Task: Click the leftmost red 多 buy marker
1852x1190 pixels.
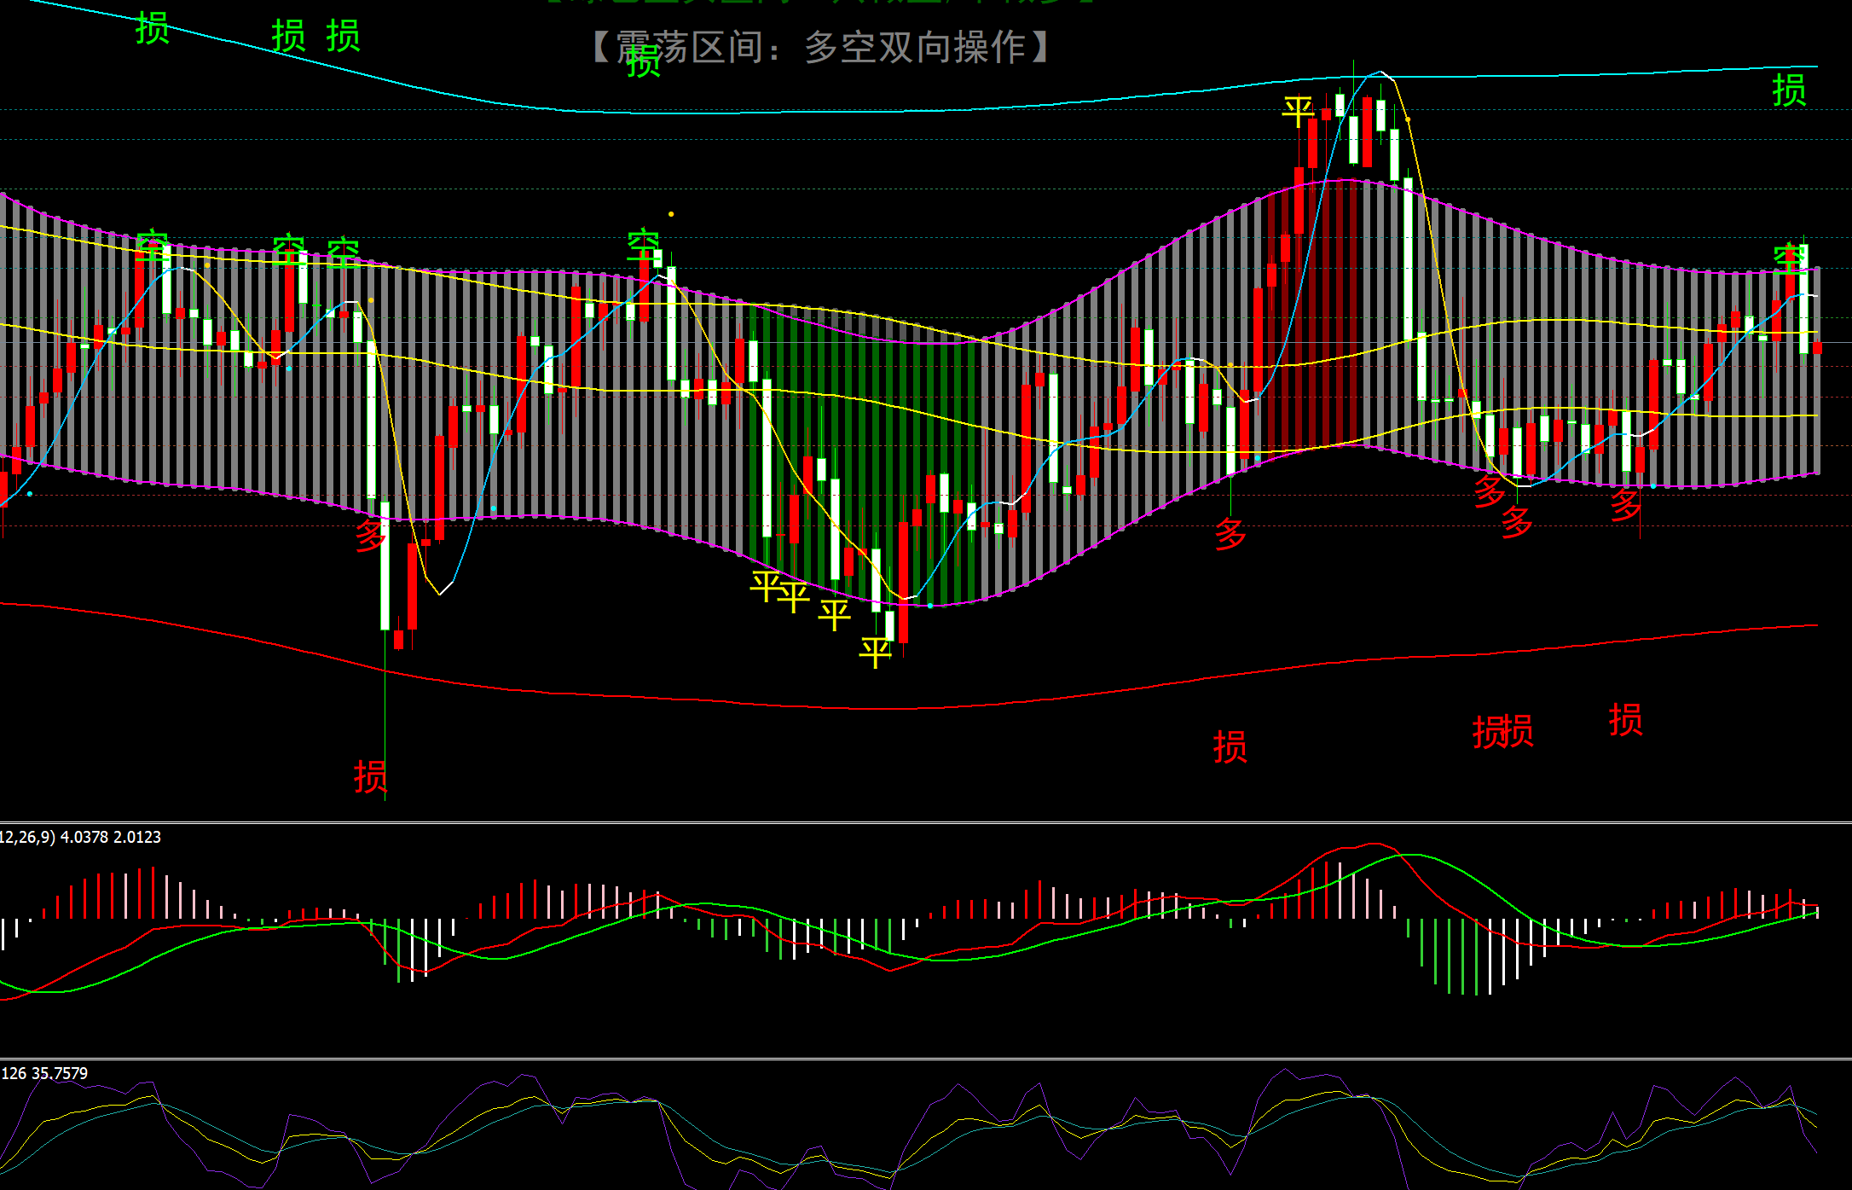Action: click(371, 535)
